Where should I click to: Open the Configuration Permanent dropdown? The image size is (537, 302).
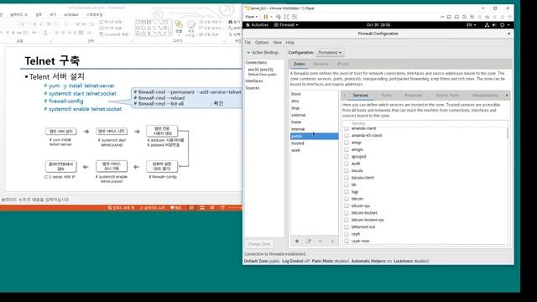click(x=330, y=52)
